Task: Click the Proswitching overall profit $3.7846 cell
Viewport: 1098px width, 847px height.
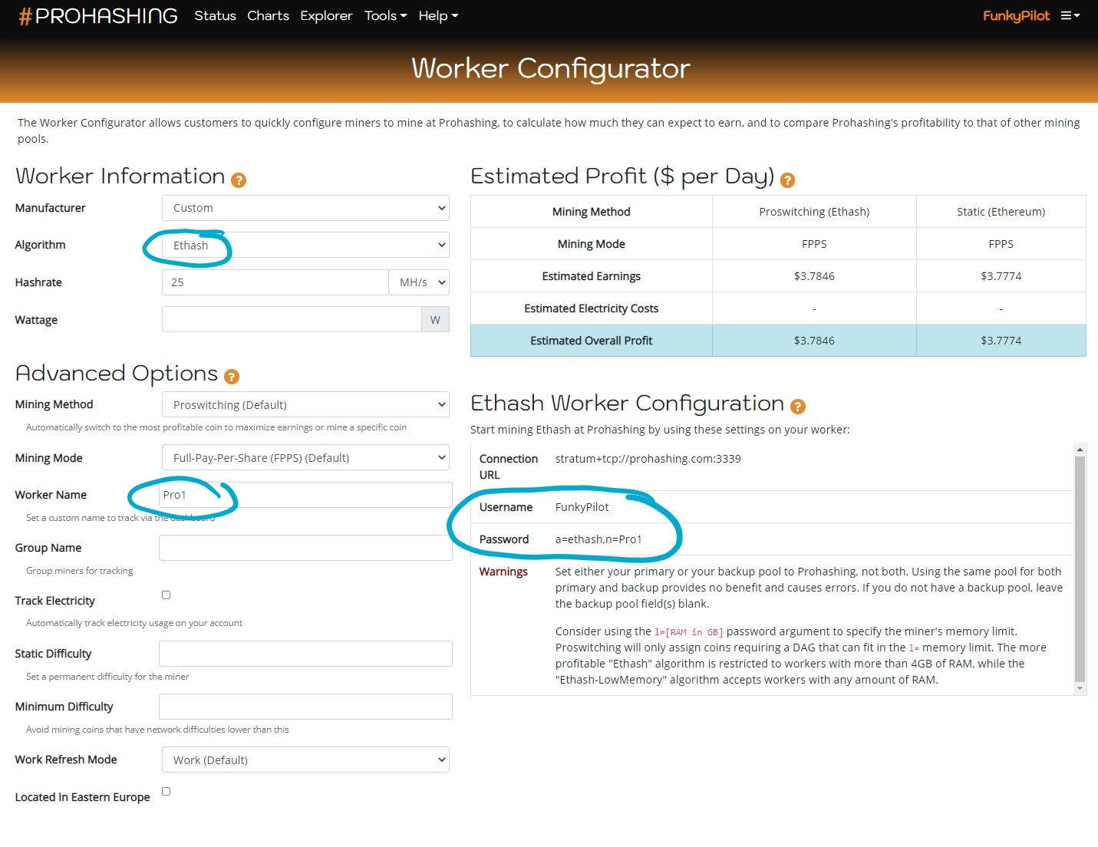Action: (814, 341)
